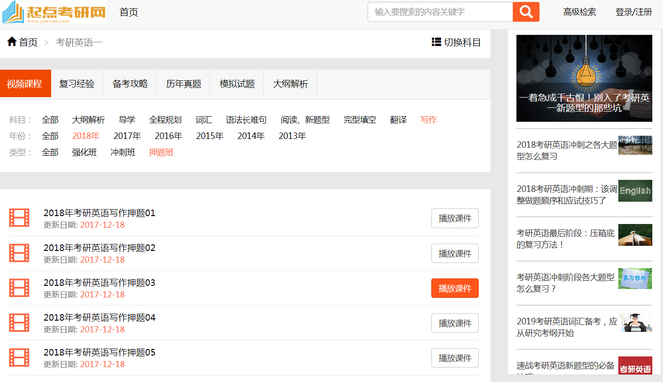The image size is (663, 382).
Task: Select 2017年 year filter
Action: click(x=127, y=136)
